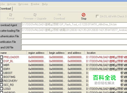
Task: Sort by the begin address column header
Action: tap(57, 53)
